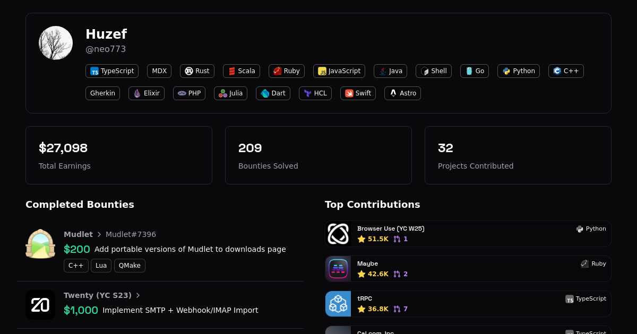Expand the chevron next to Mudlet
637x334 pixels.
(x=99, y=234)
